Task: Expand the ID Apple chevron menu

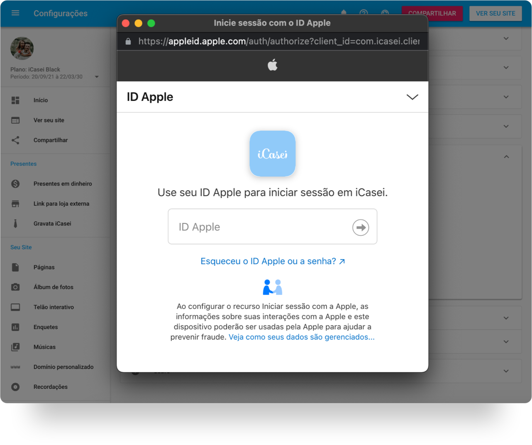Action: point(412,97)
